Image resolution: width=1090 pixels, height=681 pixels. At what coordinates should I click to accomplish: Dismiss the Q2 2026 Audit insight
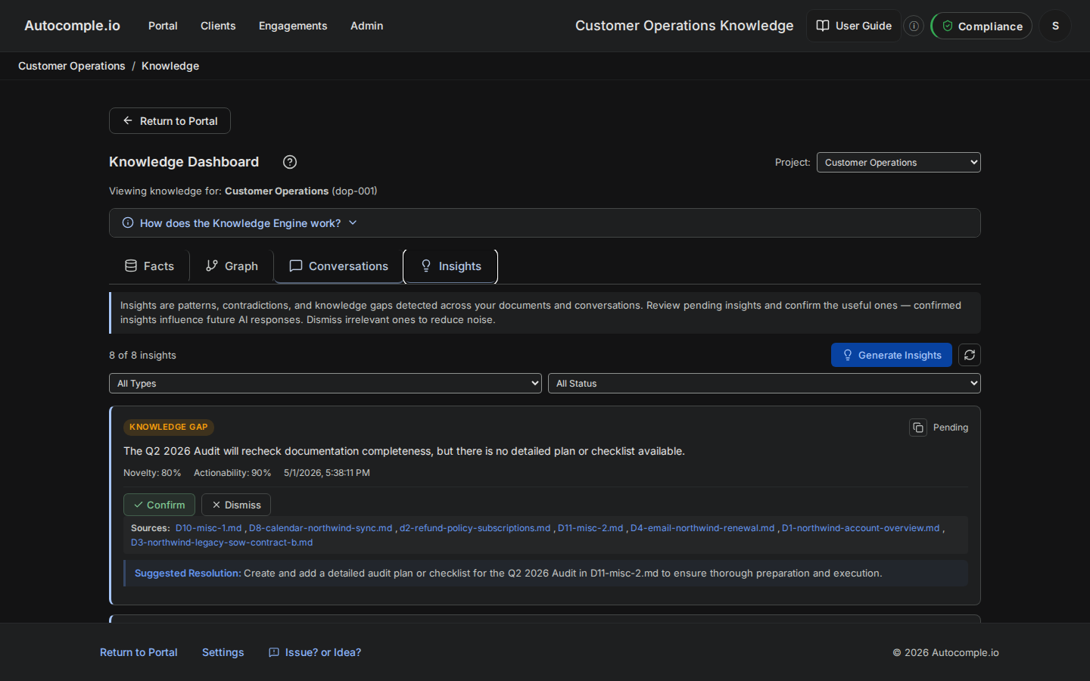point(236,505)
